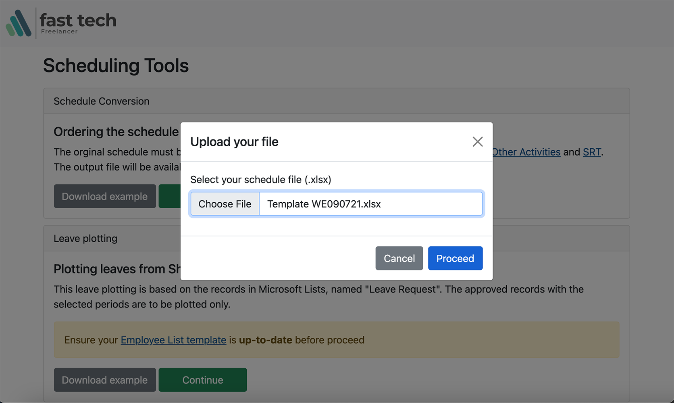The width and height of the screenshot is (674, 403).
Task: Click the fast tech Freelancer brand text
Action: [x=78, y=23]
